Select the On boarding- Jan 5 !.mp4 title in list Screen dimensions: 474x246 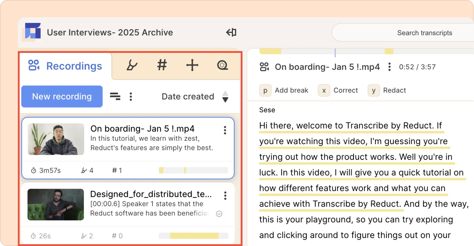pyautogui.click(x=142, y=129)
